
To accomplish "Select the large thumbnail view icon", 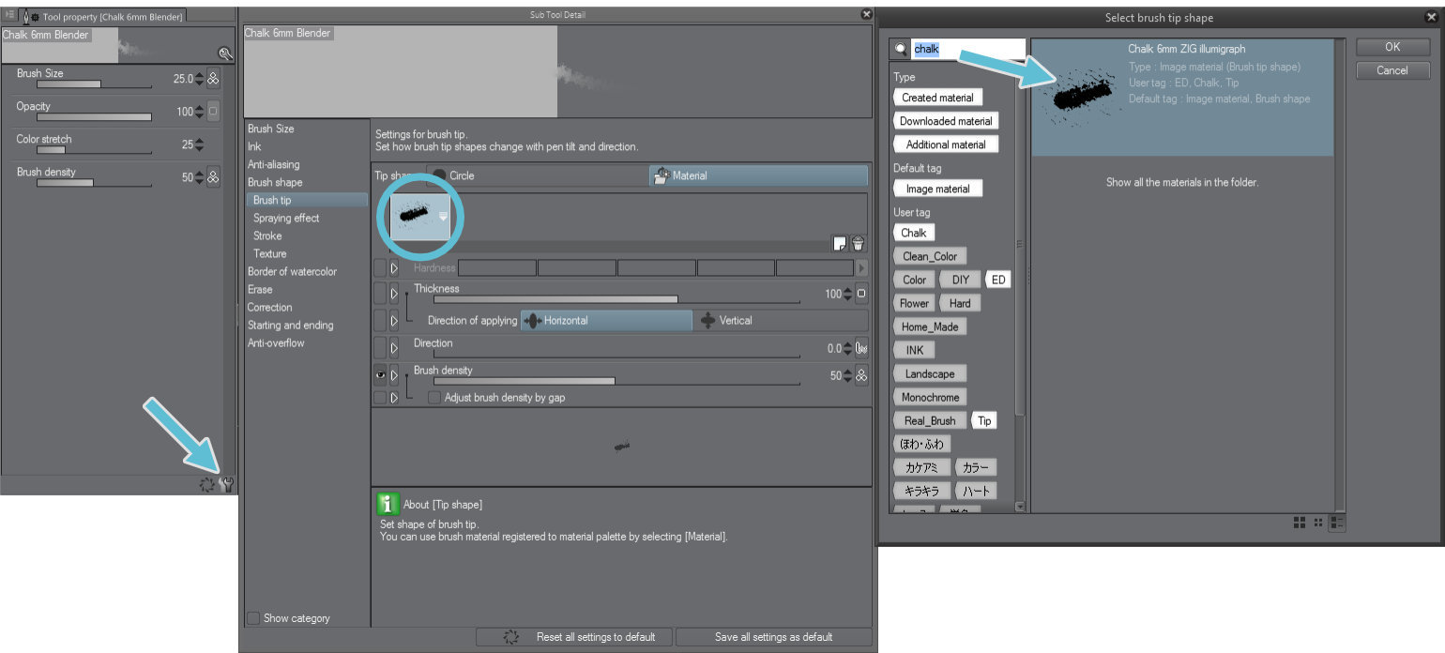I will (x=1300, y=523).
